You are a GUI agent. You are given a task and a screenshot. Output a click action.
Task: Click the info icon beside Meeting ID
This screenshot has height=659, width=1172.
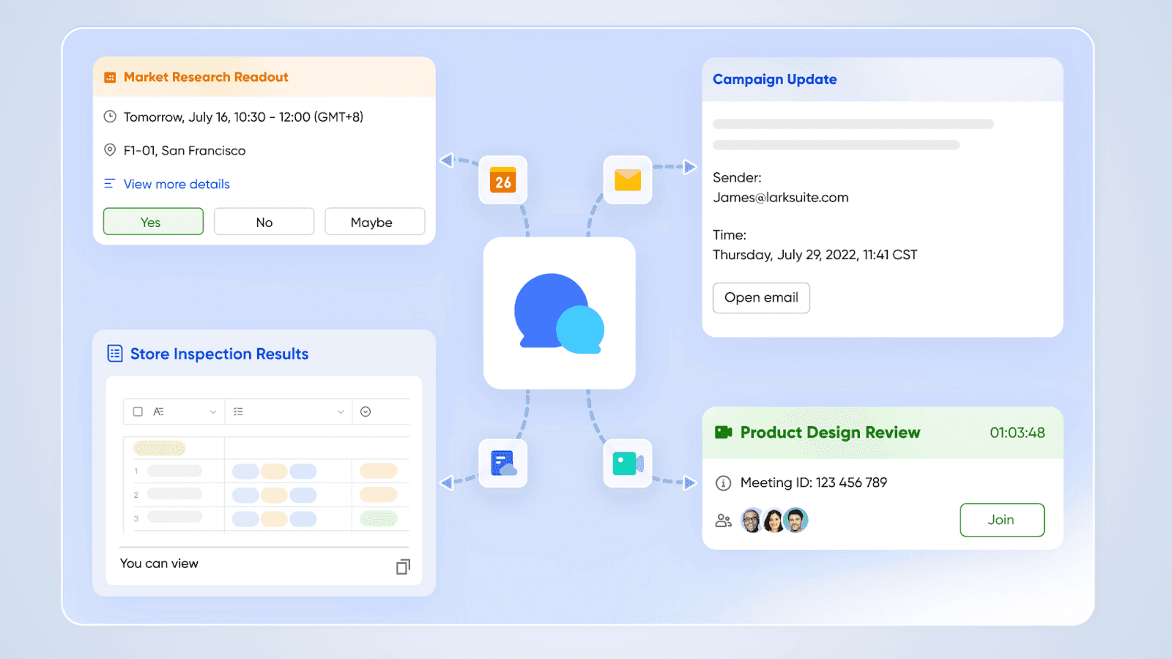tap(723, 483)
